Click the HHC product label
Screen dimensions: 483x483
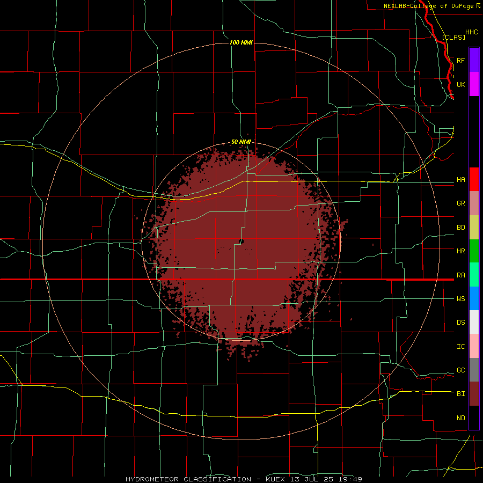point(471,32)
